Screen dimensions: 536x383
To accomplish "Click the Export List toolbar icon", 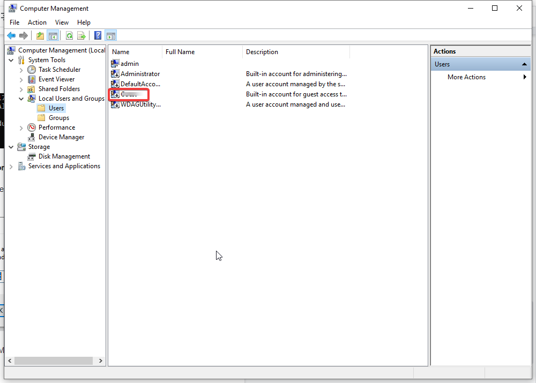I will (x=81, y=35).
